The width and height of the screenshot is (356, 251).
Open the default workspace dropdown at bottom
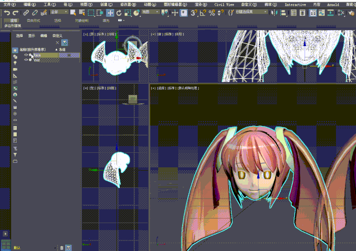35,248
